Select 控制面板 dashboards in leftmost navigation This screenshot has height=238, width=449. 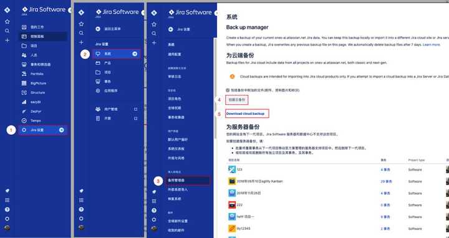pos(44,36)
